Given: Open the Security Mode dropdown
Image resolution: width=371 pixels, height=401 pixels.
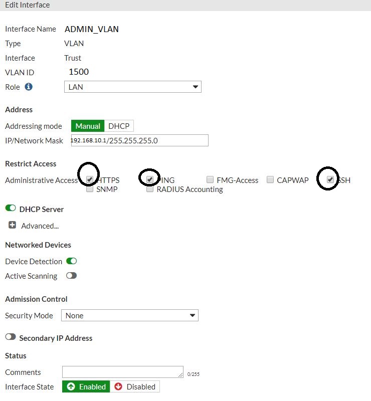Looking at the screenshot, I should pos(130,315).
